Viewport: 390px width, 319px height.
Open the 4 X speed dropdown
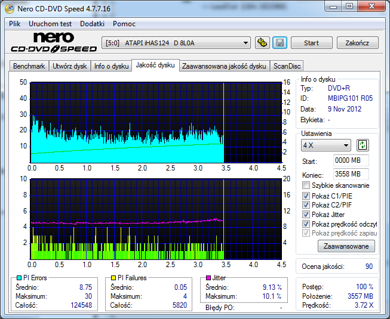pyautogui.click(x=326, y=145)
